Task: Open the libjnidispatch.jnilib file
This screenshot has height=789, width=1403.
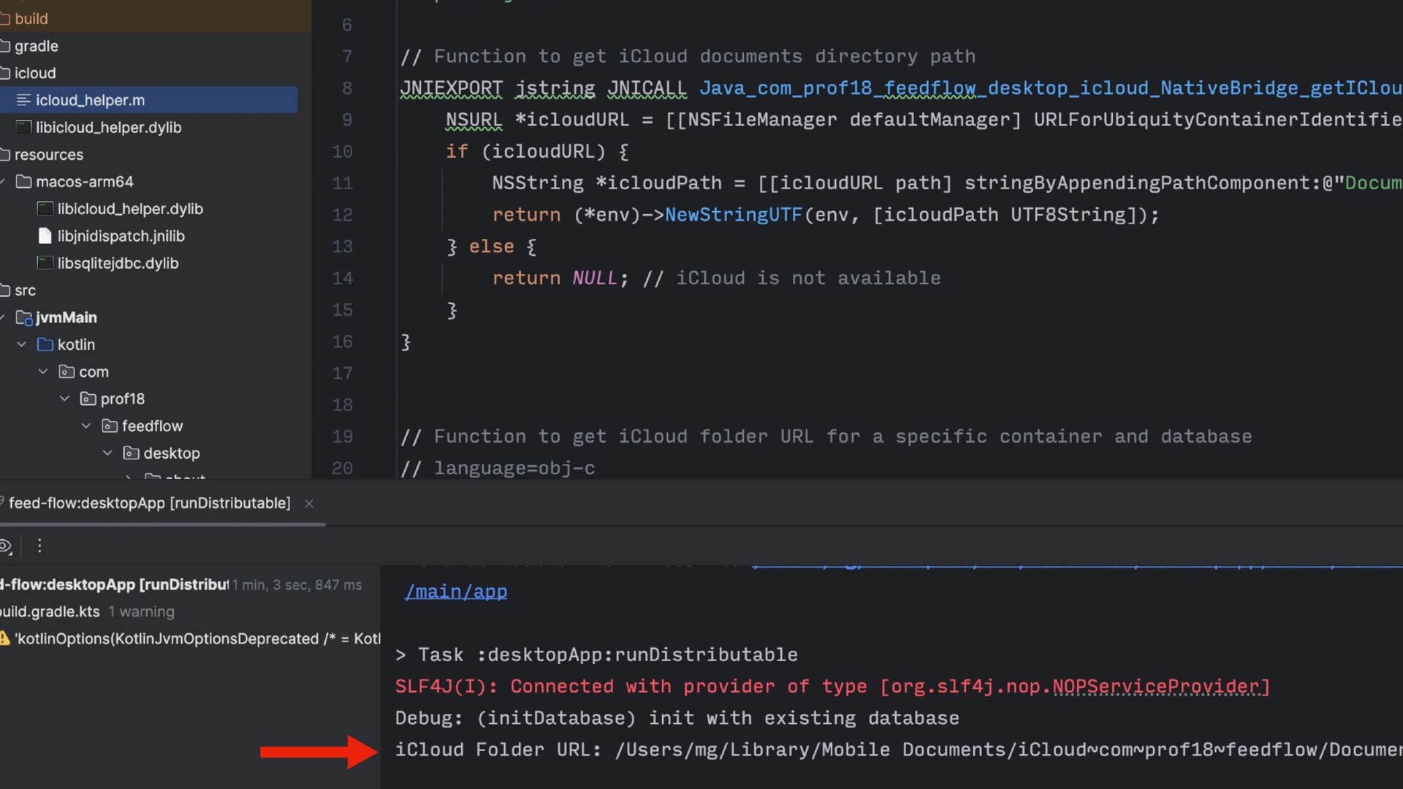Action: [121, 236]
